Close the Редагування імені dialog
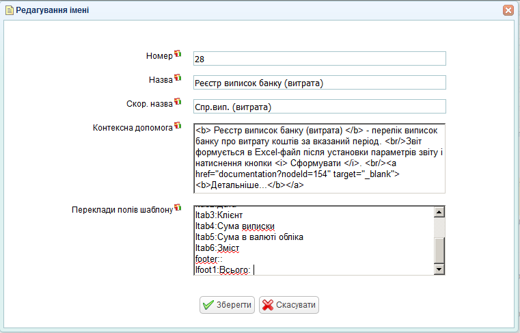Image resolution: width=520 pixels, height=333 pixels. 508,10
